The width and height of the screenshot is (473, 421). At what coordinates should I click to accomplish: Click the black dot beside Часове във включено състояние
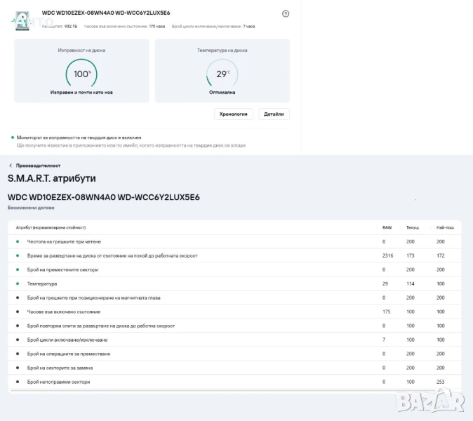[x=17, y=312]
